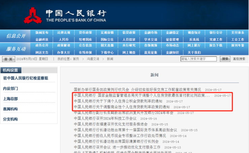The width and height of the screenshot is (249, 153).
Task: Open 报告下载 page
Action: click(216, 45)
